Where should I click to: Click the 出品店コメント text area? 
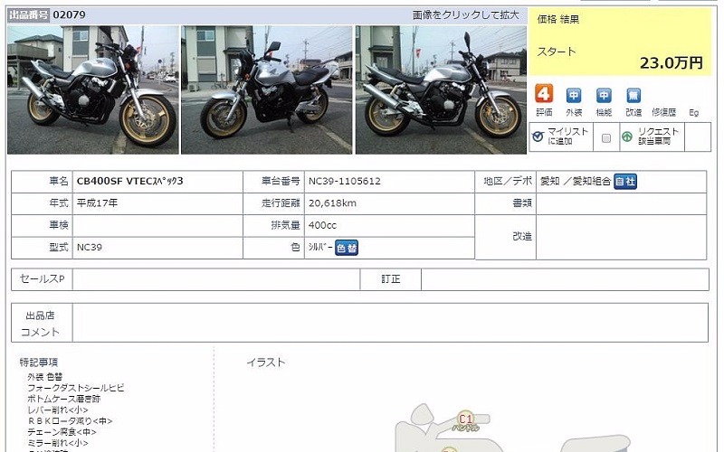390,323
